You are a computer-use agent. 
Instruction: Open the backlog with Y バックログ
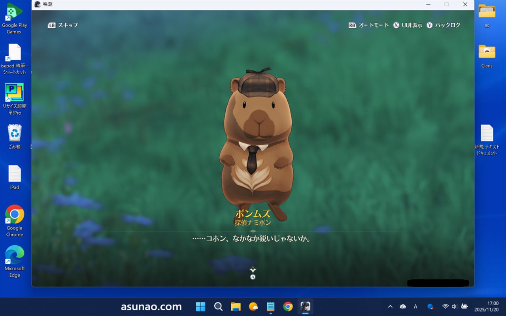[444, 25]
